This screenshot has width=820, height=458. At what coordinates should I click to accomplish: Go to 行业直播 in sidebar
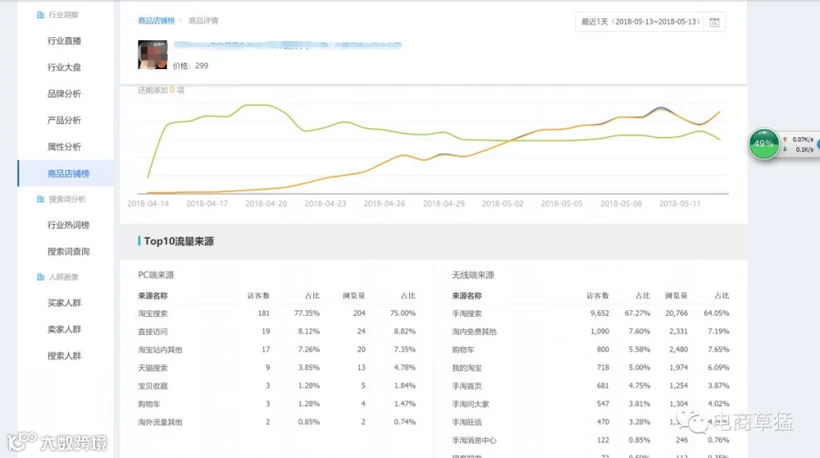65,41
